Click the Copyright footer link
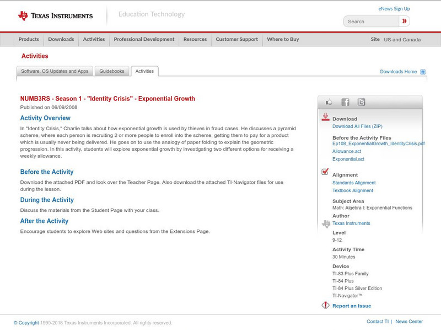The width and height of the screenshot is (441, 330). [x=26, y=323]
